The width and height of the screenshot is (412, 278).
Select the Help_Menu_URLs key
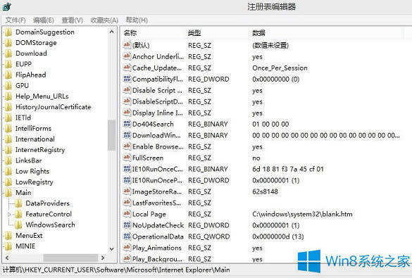click(42, 96)
